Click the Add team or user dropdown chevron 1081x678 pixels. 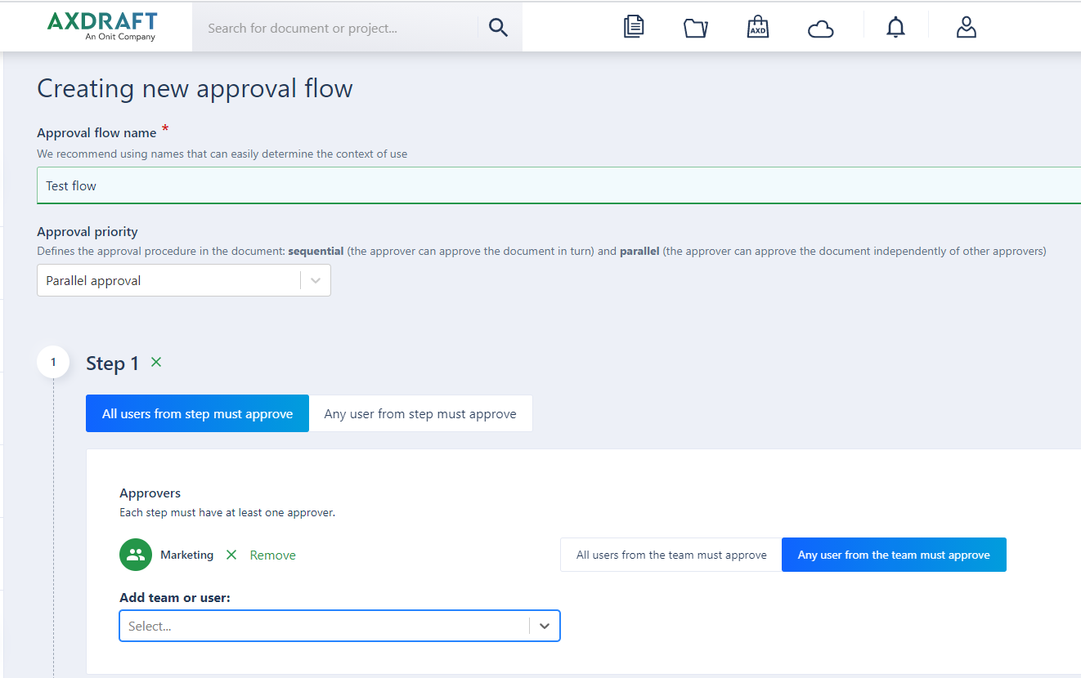pos(545,626)
